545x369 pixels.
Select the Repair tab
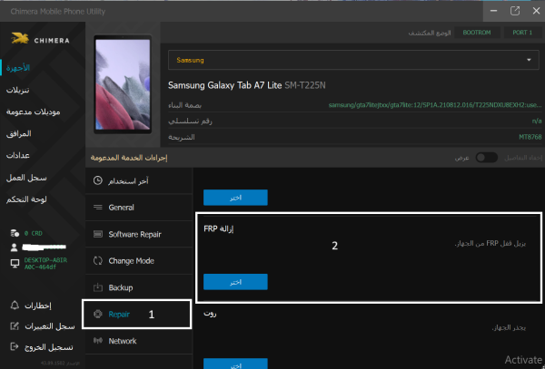click(x=136, y=315)
